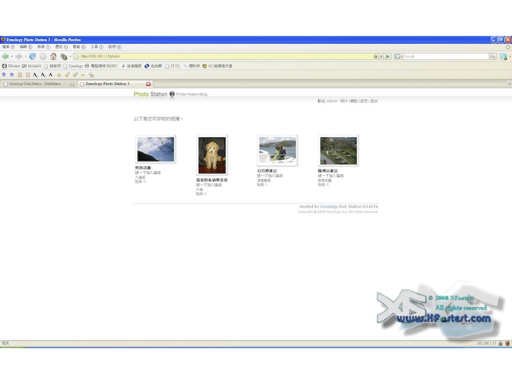512x384 pixels.
Task: Click the IE Tab icon beside search
Action: [x=504, y=57]
